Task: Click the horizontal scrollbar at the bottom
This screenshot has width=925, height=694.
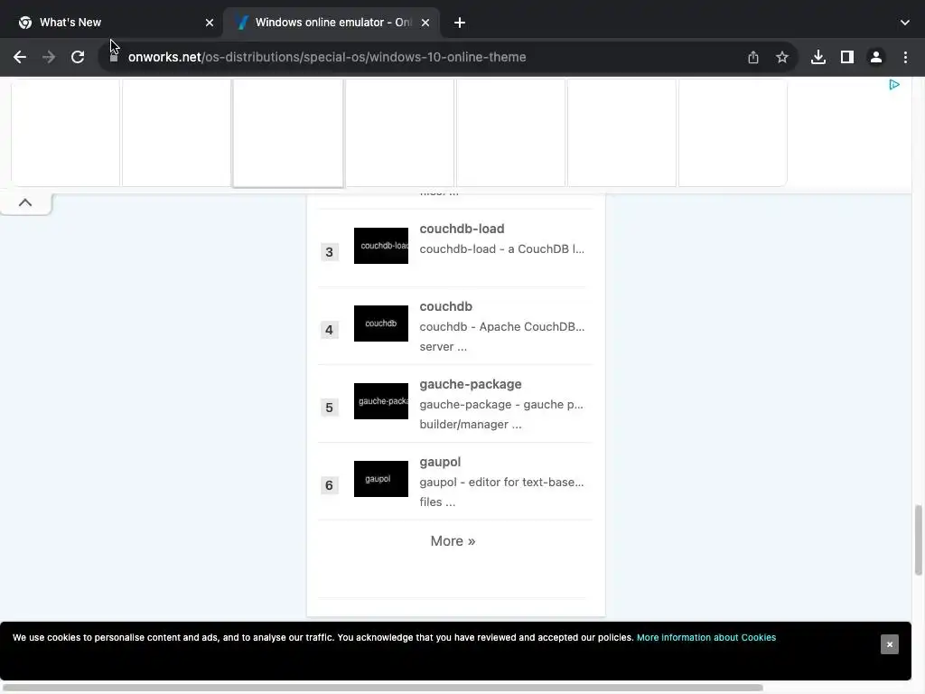Action: 382,688
